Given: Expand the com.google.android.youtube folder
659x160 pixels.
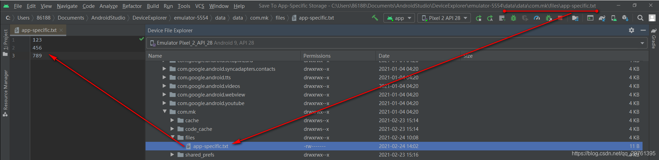Looking at the screenshot, I should [164, 103].
